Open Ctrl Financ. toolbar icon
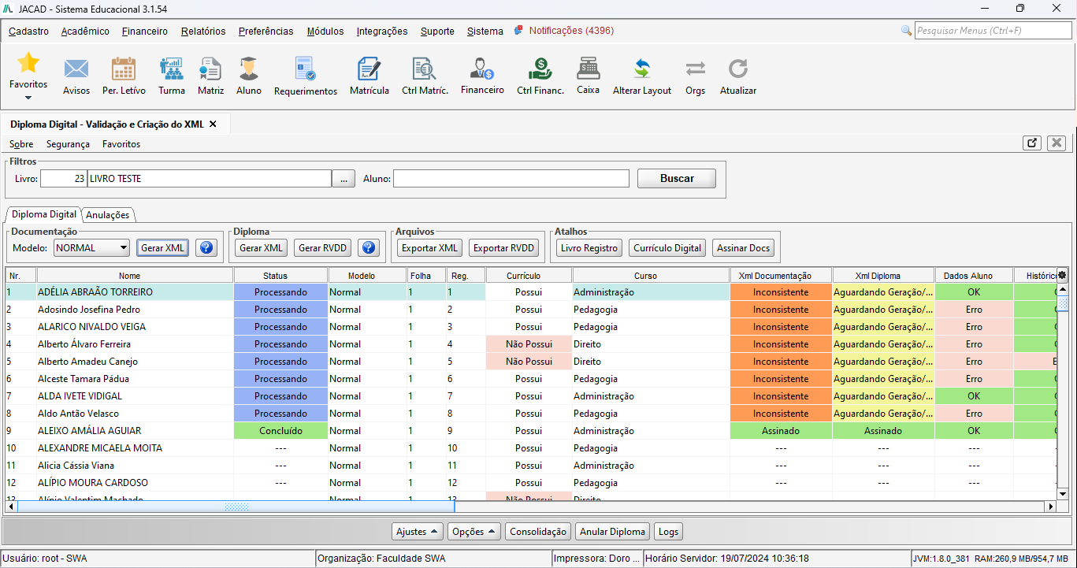The image size is (1077, 568). tap(540, 69)
